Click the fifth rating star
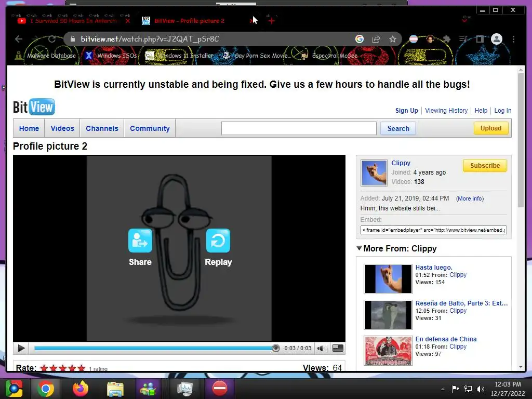 [x=81, y=368]
